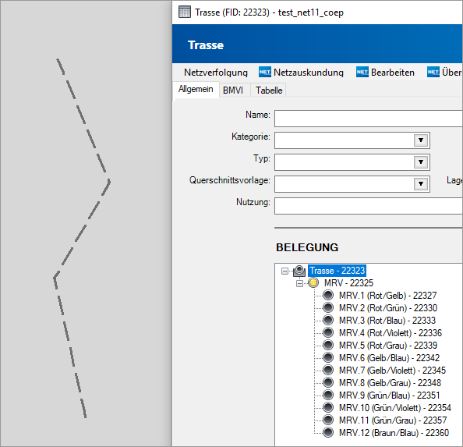Select MRV.6 (Gelb/Blau) - 22342
Viewport: 463px width, 447px height.
pyautogui.click(x=389, y=358)
